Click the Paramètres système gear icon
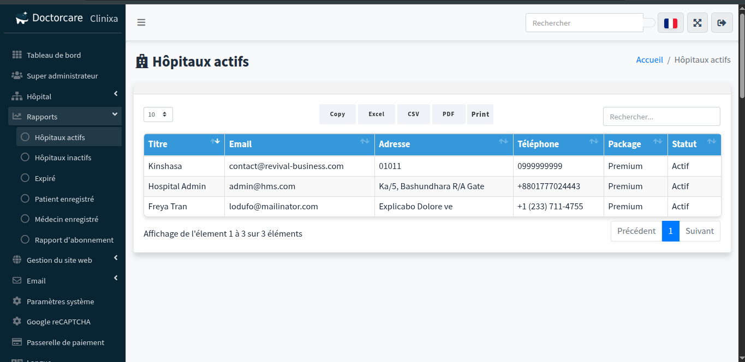Screen dimensions: 745x362 click(17, 301)
